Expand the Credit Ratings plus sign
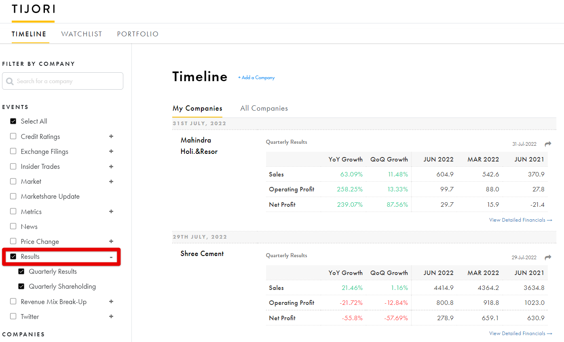The width and height of the screenshot is (564, 342). tap(111, 136)
